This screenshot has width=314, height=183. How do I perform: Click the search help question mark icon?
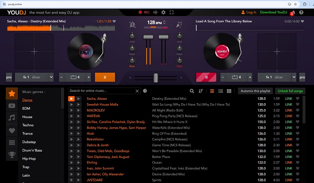(145, 91)
